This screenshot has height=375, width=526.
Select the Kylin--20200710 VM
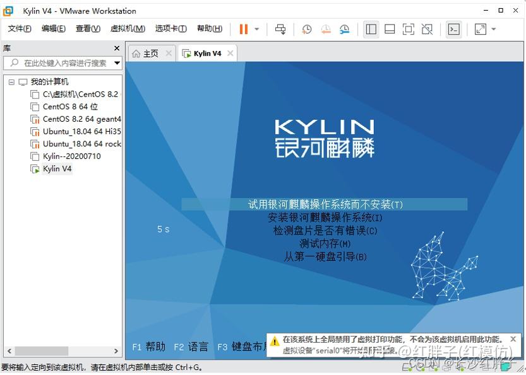72,156
